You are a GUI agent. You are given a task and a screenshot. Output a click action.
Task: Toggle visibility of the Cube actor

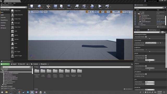(135, 23)
